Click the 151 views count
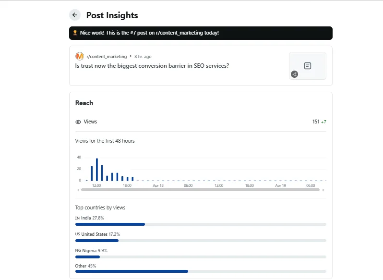Image resolution: width=383 pixels, height=280 pixels. coord(315,122)
